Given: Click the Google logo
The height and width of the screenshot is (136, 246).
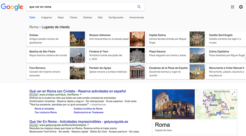Looking at the screenshot, I should [x=12, y=7].
